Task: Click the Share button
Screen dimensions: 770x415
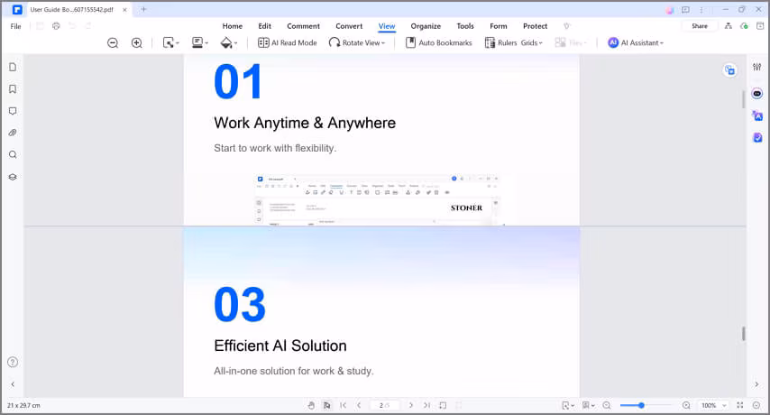Action: (700, 26)
